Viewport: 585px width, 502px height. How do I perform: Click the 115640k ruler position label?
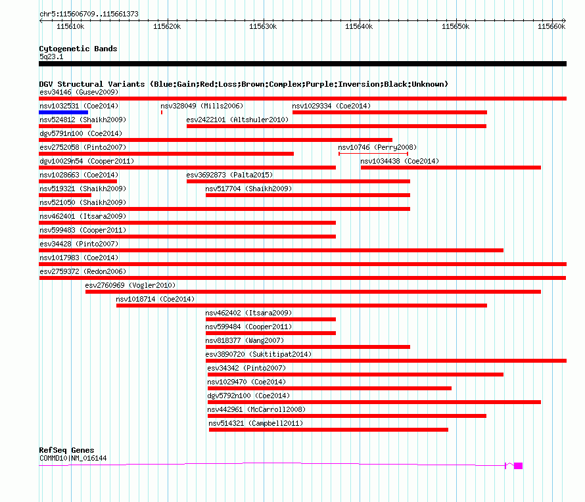click(x=359, y=26)
